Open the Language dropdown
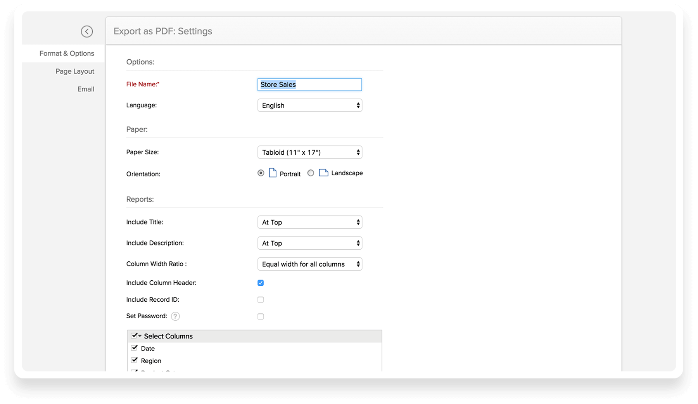 click(309, 105)
